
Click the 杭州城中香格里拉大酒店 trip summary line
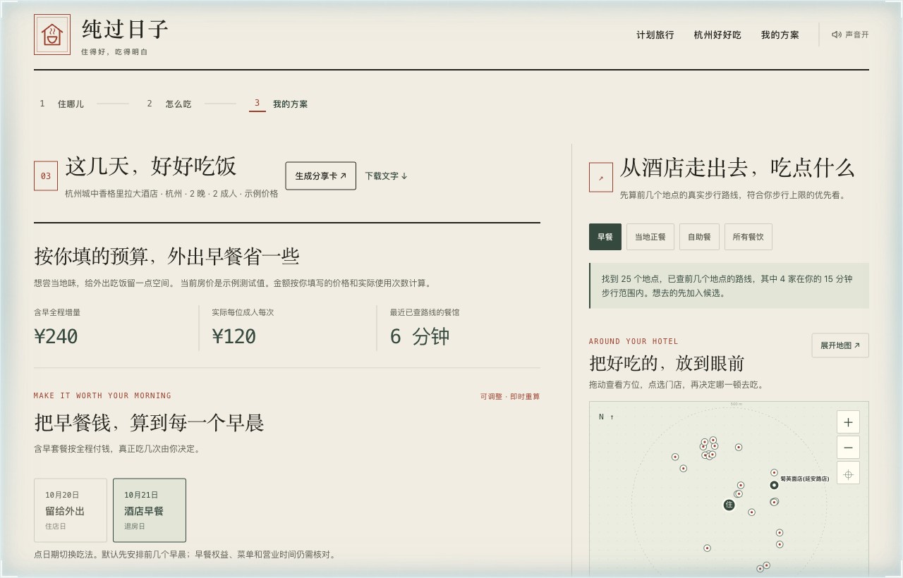coord(171,193)
